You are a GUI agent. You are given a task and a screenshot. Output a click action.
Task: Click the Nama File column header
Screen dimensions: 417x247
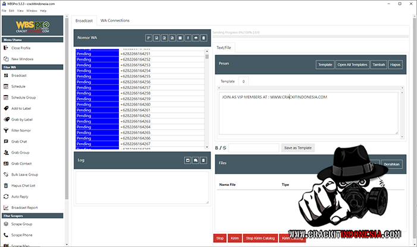click(x=227, y=185)
